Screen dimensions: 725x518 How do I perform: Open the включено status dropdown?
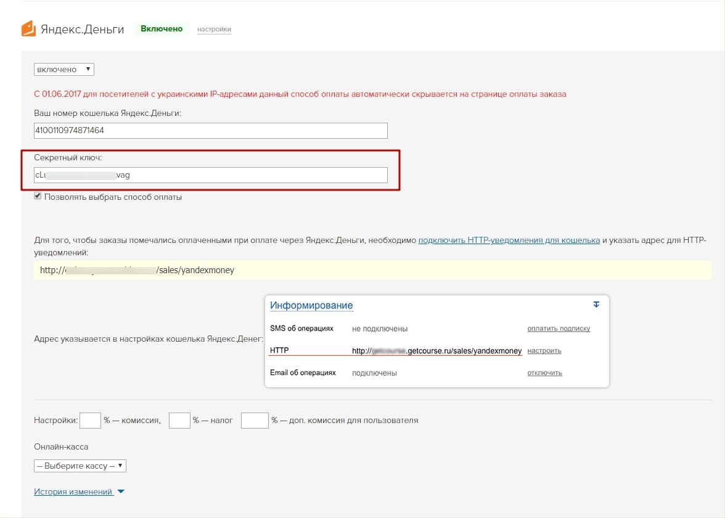click(64, 69)
